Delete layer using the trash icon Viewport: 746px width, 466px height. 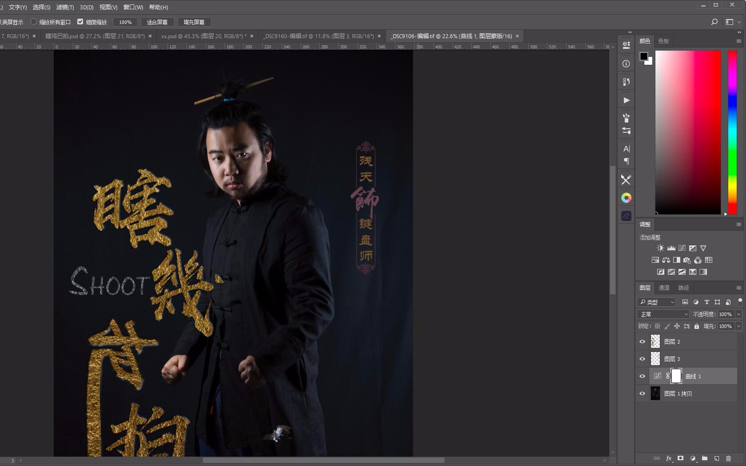click(x=728, y=458)
